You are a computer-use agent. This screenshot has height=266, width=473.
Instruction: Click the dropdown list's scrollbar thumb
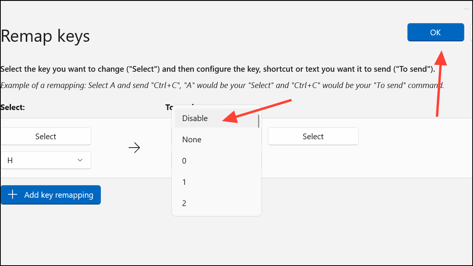(259, 121)
